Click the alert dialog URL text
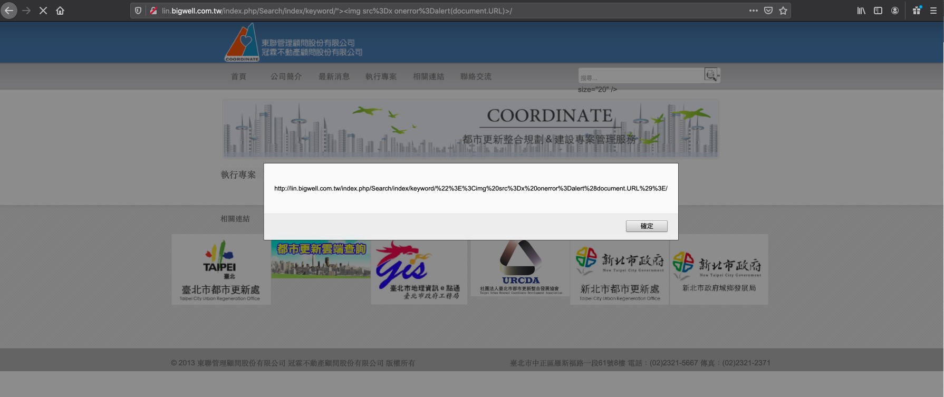 (x=471, y=188)
